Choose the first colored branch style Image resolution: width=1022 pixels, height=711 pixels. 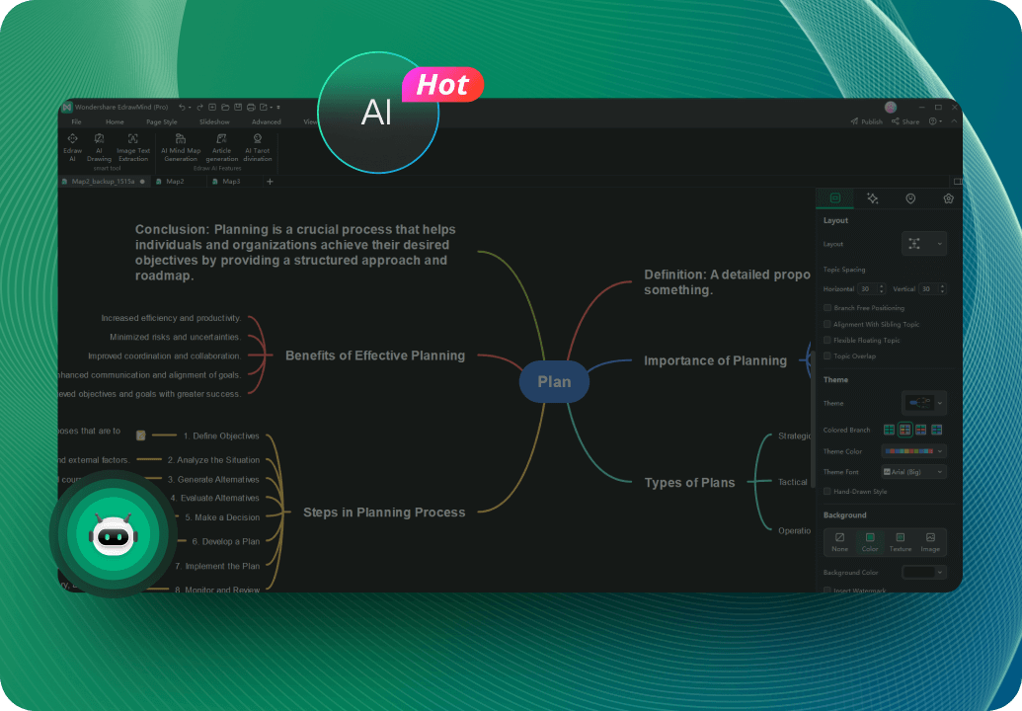(x=889, y=430)
